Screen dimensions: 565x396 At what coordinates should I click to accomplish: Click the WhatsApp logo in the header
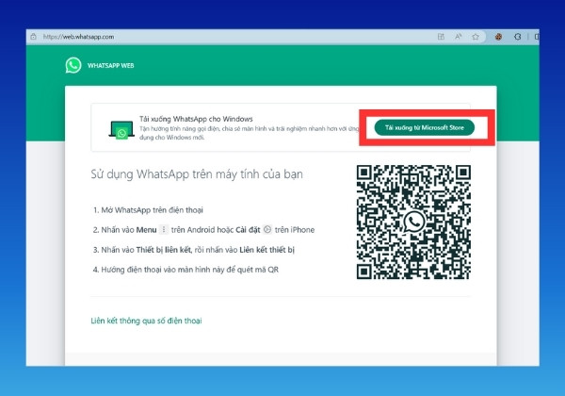coord(73,65)
